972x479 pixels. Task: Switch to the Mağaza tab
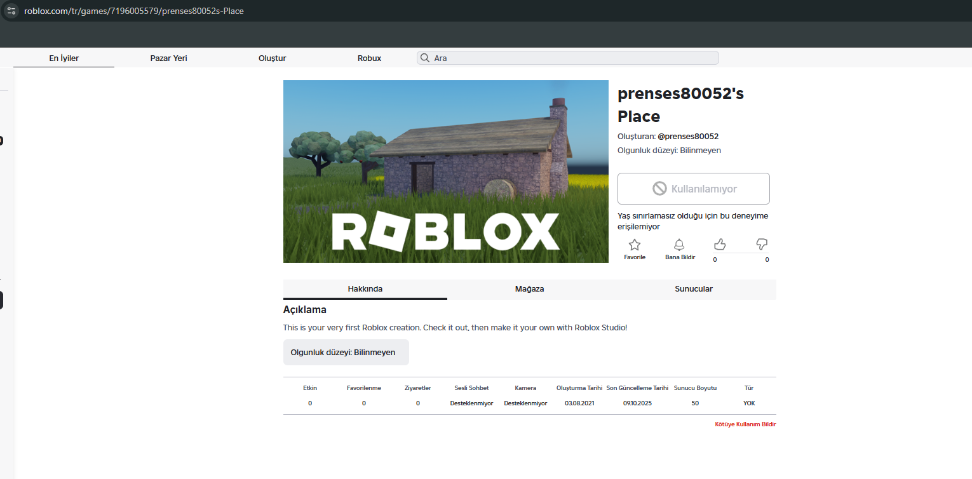529,289
